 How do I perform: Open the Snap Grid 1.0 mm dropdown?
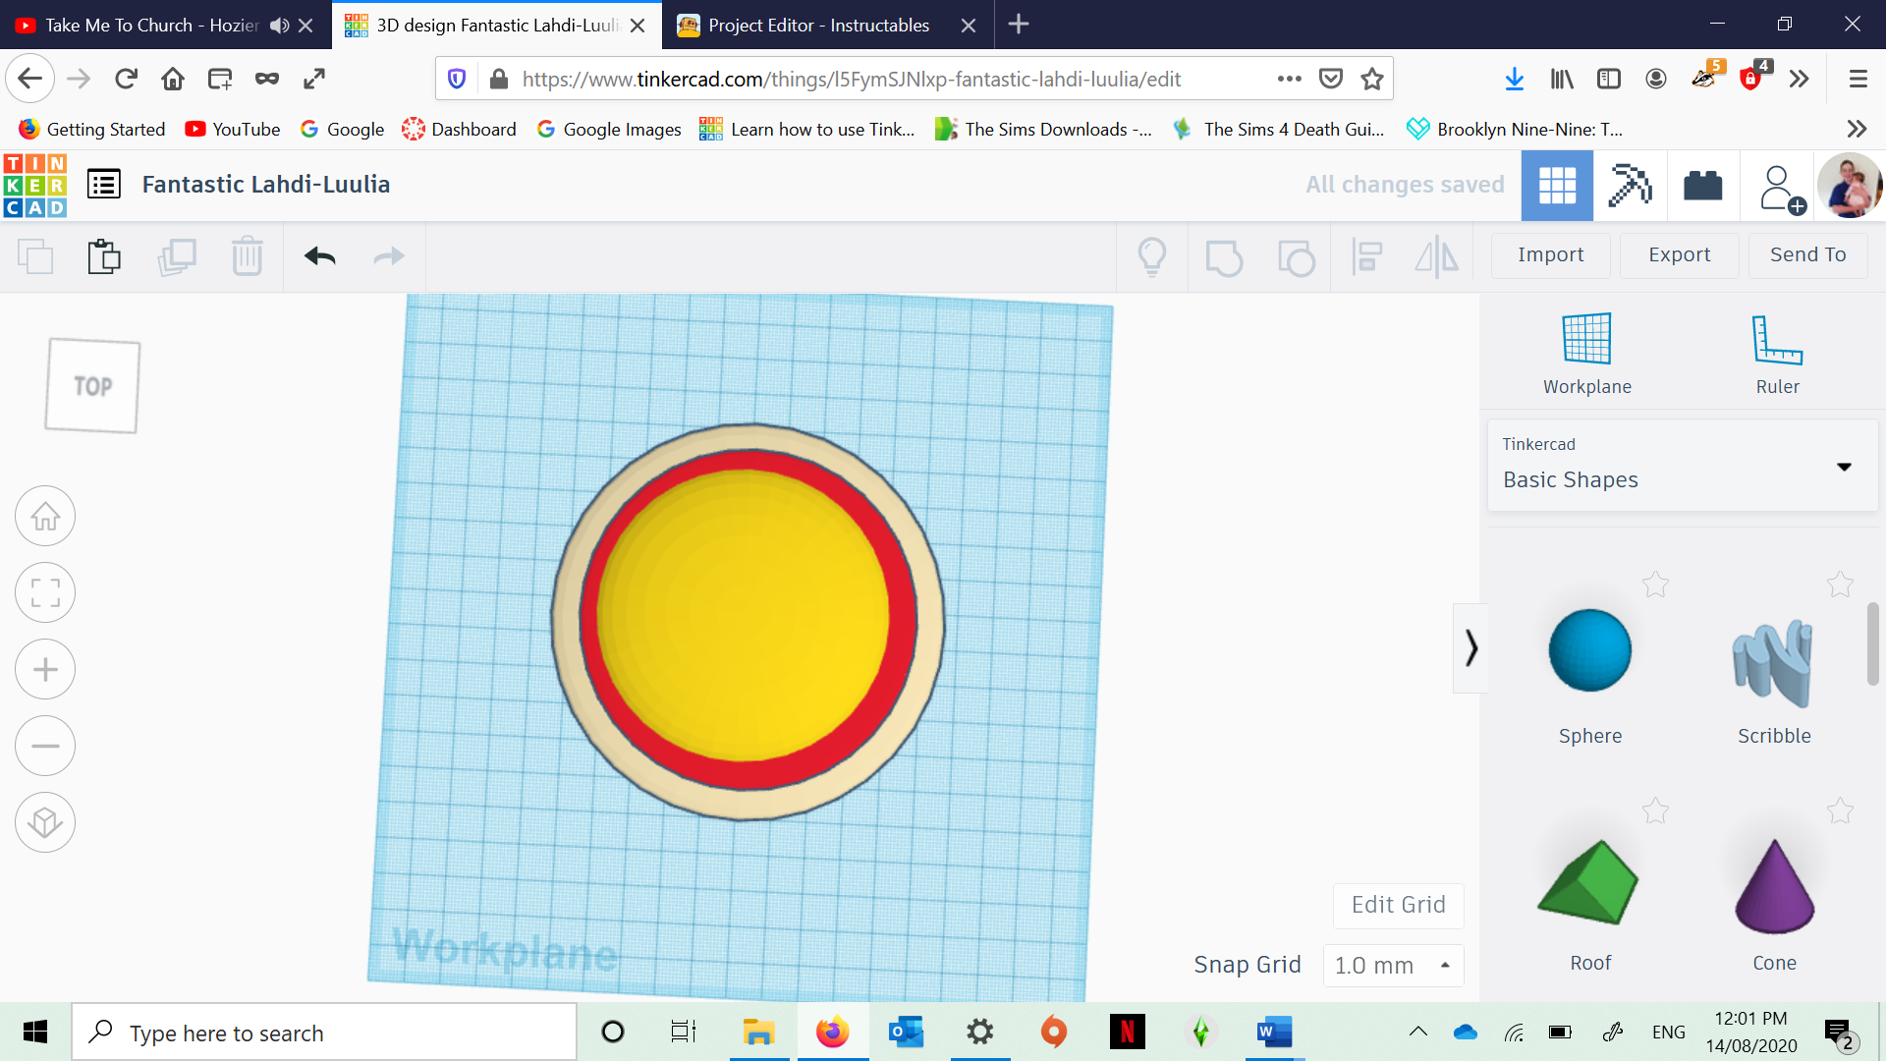(1393, 966)
